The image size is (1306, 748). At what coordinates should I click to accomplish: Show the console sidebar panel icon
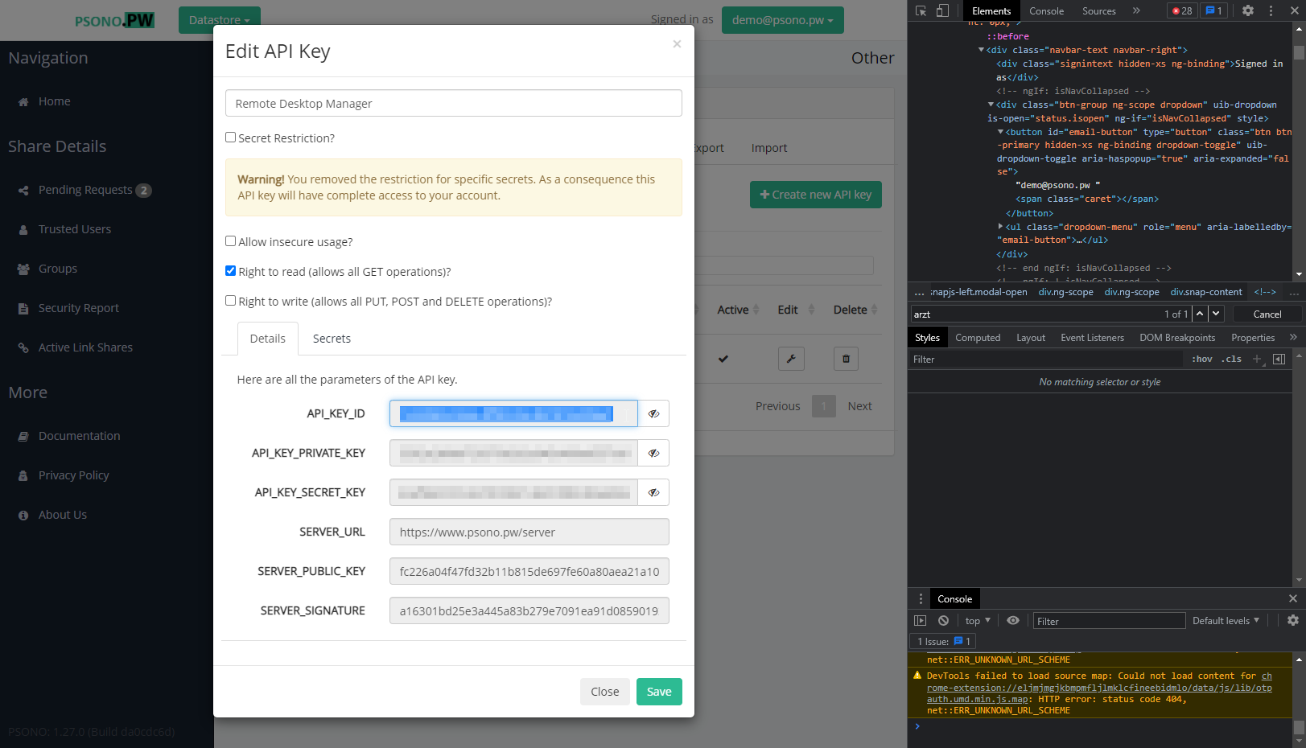[921, 620]
